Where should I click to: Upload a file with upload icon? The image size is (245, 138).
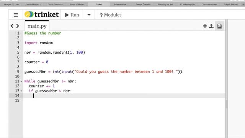[x=211, y=26]
